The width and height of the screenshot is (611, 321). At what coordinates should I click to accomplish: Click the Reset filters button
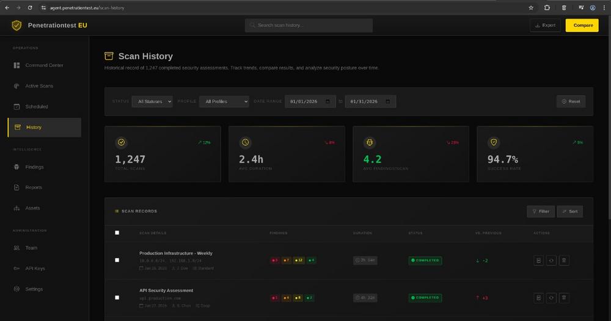tap(571, 101)
